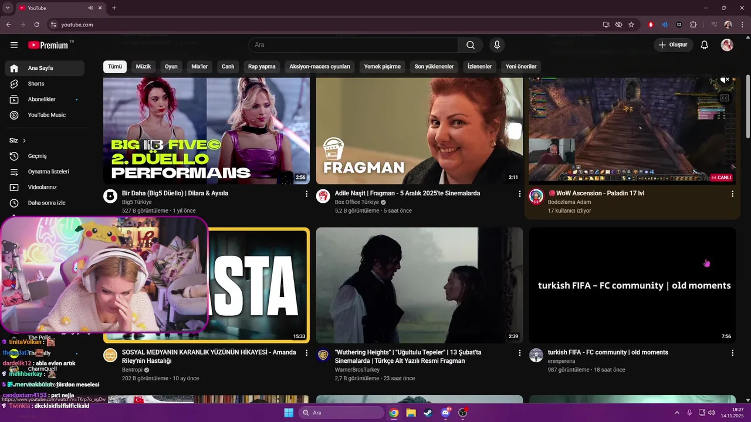Screen dimensions: 751x422
Task: Start voice search with microphone icon
Action: point(497,45)
